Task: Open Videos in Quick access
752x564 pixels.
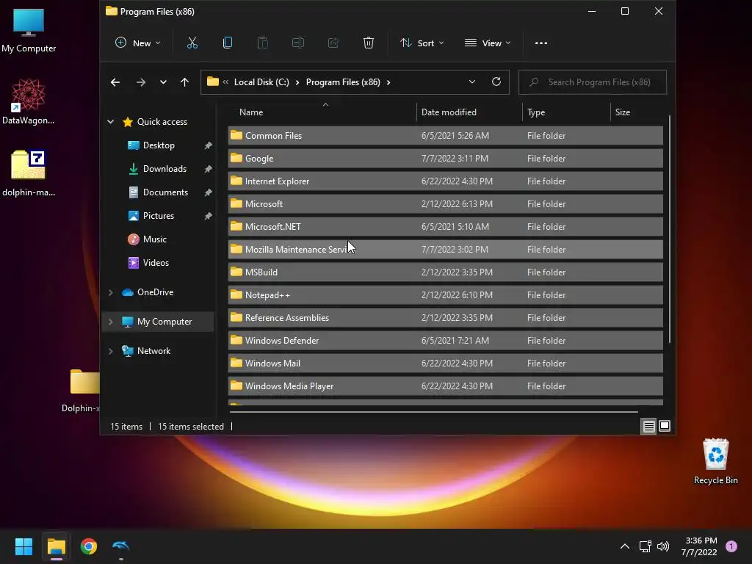Action: click(156, 263)
